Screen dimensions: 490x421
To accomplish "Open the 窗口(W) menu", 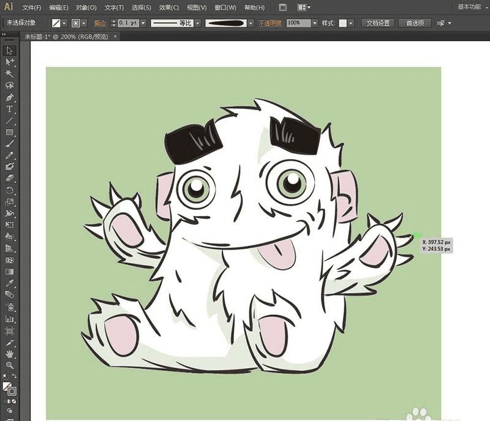I will tap(225, 7).
